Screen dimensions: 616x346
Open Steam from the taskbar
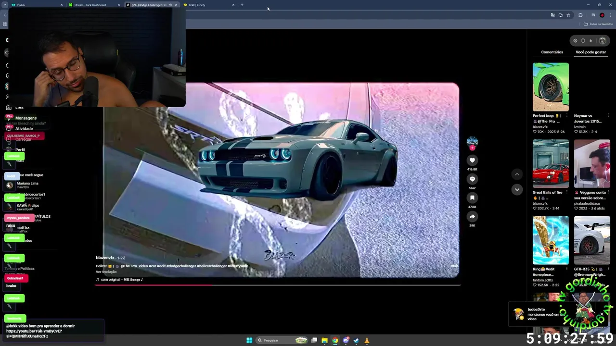pyautogui.click(x=356, y=340)
